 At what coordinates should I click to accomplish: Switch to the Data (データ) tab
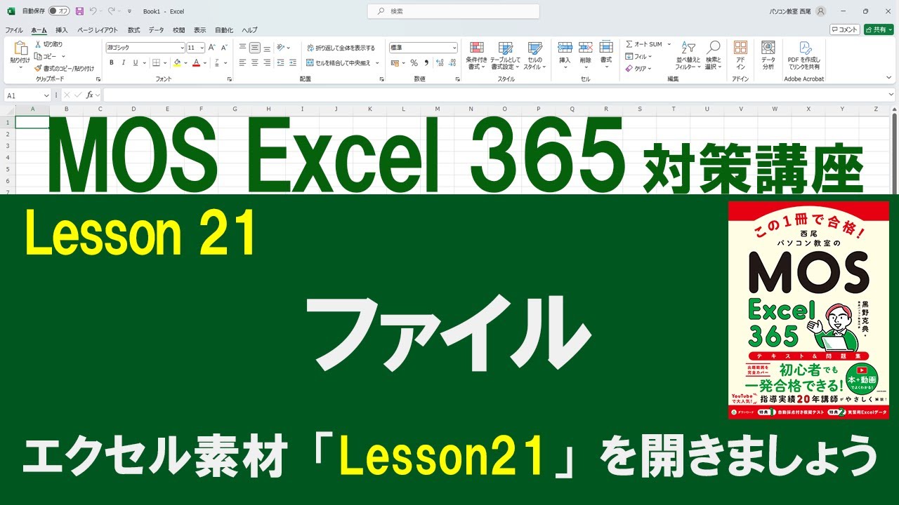pos(156,30)
